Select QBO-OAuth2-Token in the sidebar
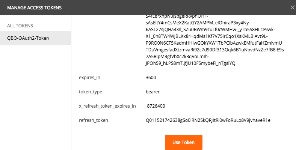Screen dimensions: 296x150 tap(35, 38)
